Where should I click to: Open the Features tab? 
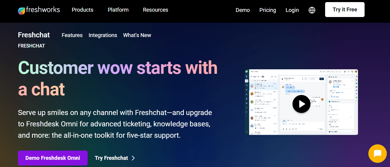pyautogui.click(x=72, y=35)
